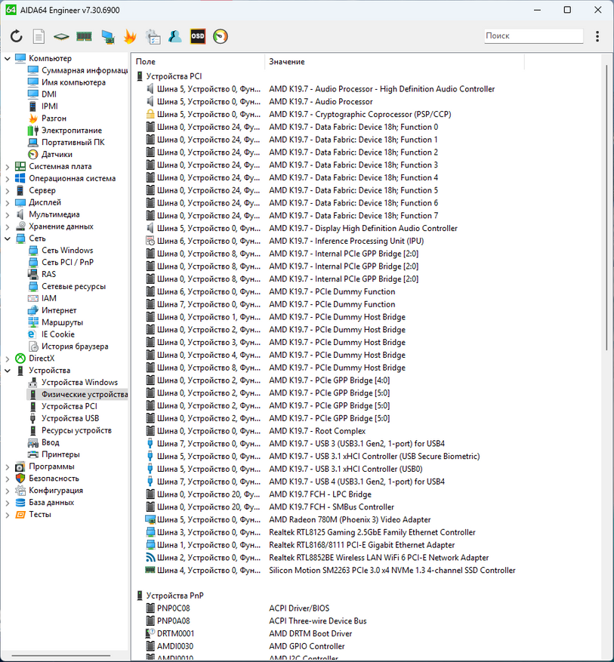The width and height of the screenshot is (614, 662).
Task: Click the user profile toolbar icon
Action: click(174, 36)
